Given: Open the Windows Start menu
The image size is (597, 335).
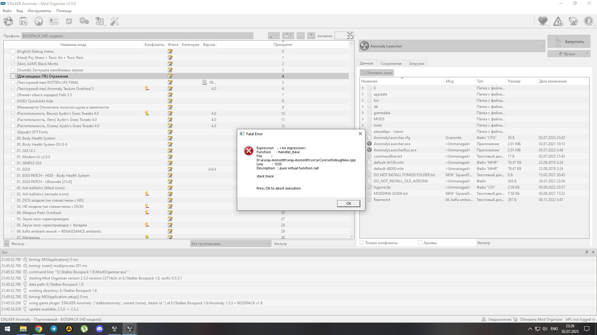Looking at the screenshot, I should click(7, 329).
